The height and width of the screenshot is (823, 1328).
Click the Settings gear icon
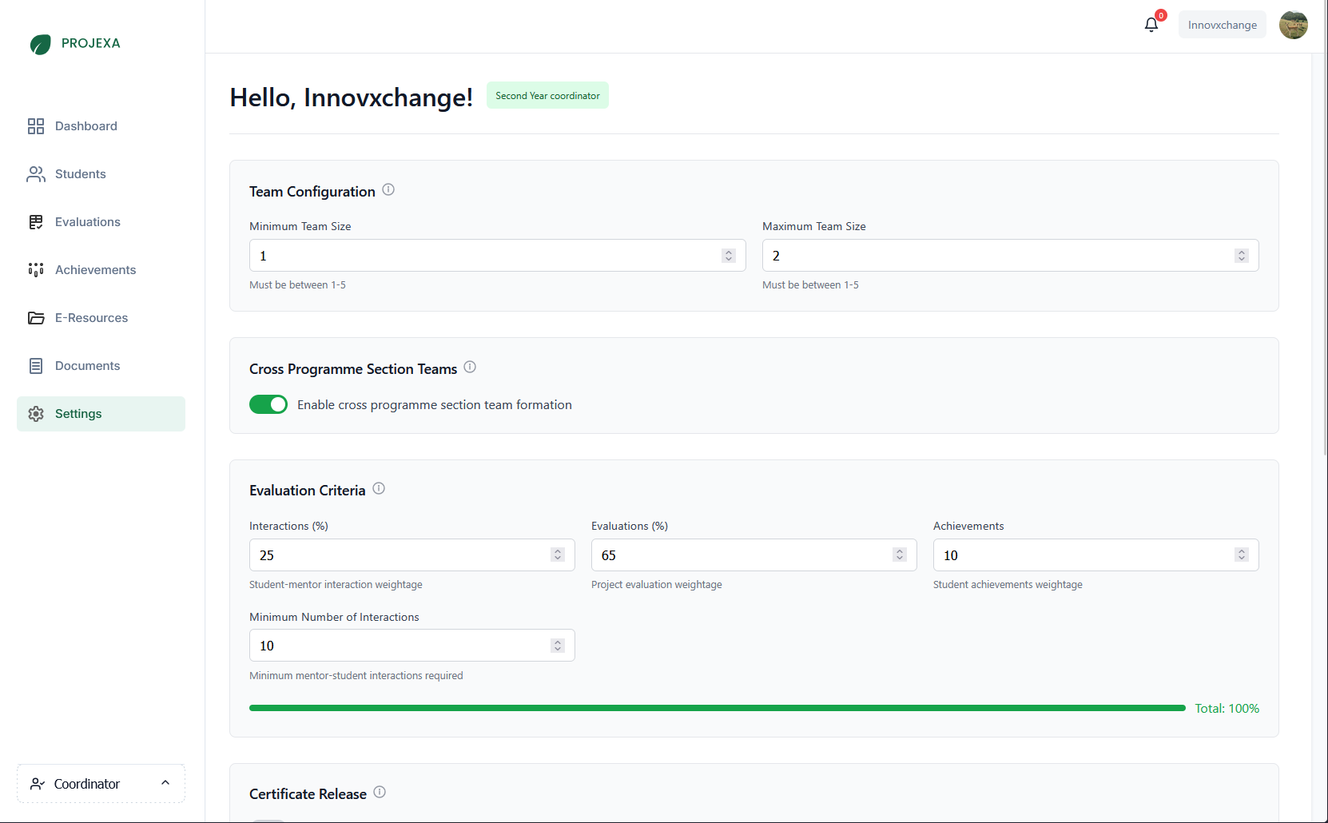coord(35,413)
